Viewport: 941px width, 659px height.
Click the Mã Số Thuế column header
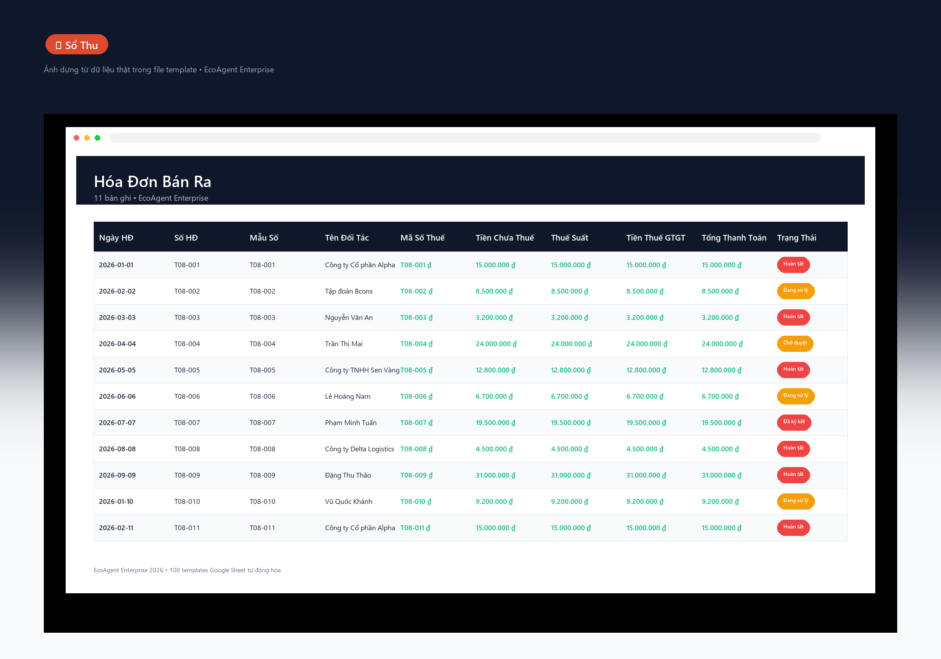422,237
